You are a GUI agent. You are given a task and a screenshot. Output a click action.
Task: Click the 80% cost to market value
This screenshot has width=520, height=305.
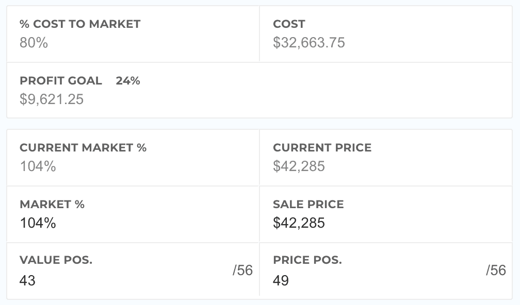(34, 43)
